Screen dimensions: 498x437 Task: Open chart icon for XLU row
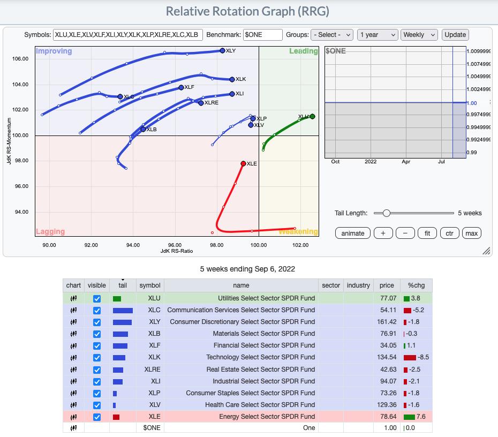click(73, 298)
